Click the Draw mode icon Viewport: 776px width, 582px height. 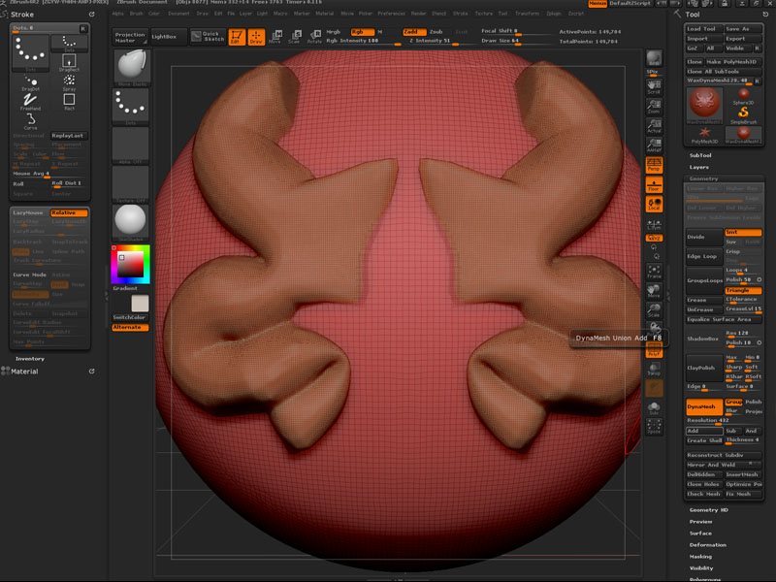[256, 36]
